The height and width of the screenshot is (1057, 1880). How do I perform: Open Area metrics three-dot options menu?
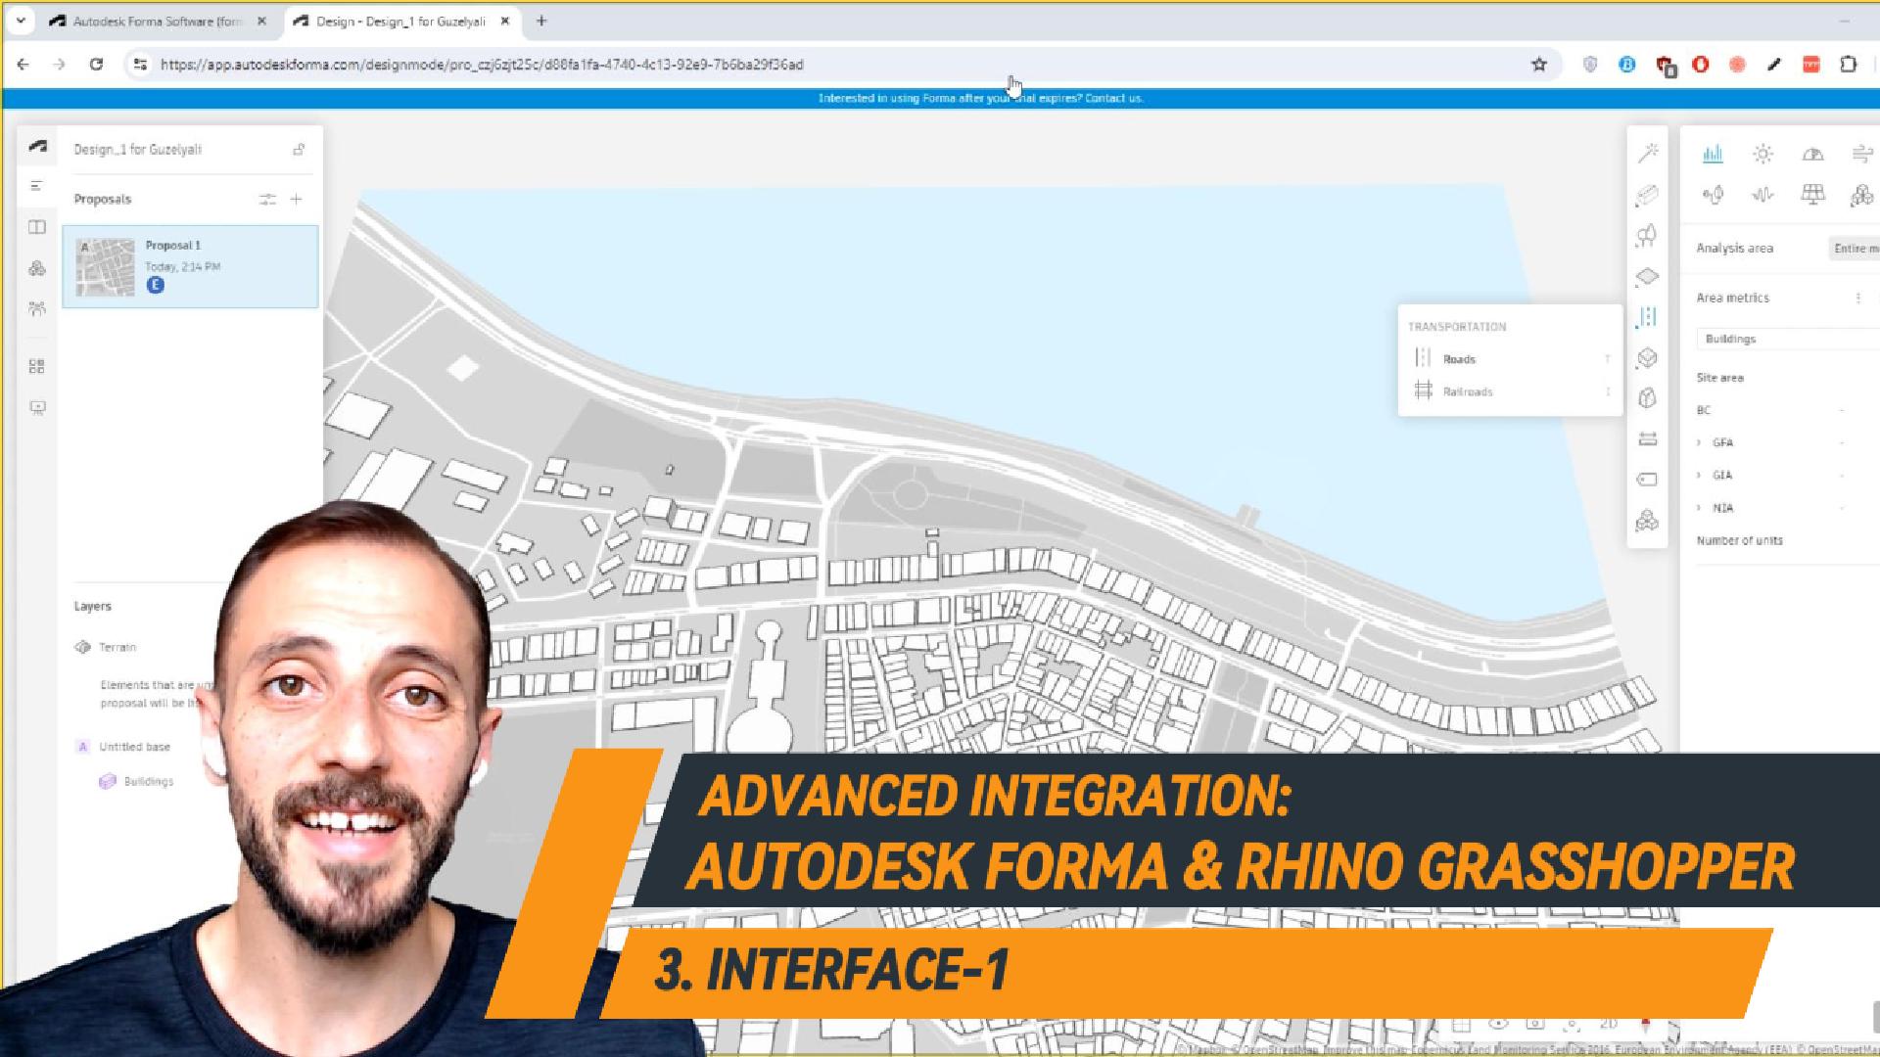point(1857,298)
